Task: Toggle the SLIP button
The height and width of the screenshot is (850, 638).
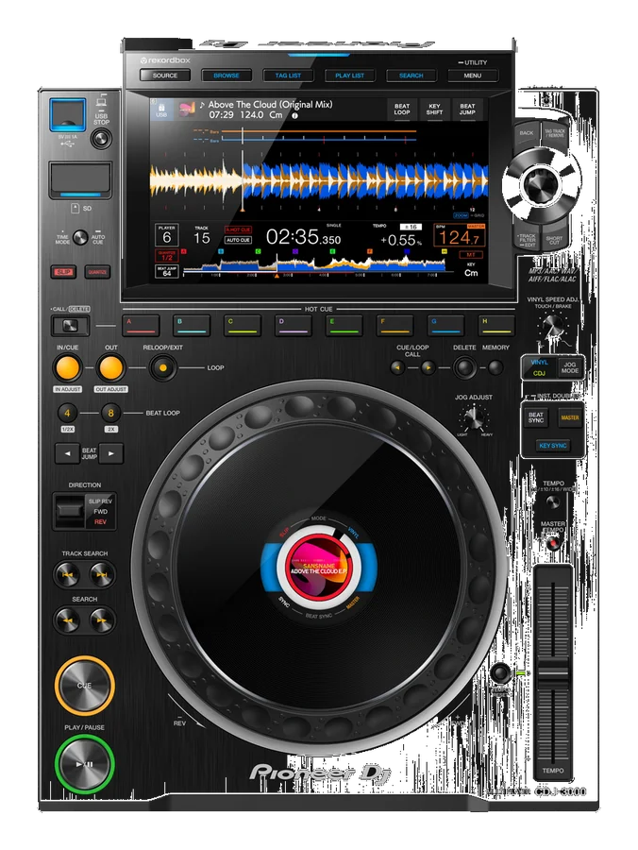Action: [x=63, y=272]
